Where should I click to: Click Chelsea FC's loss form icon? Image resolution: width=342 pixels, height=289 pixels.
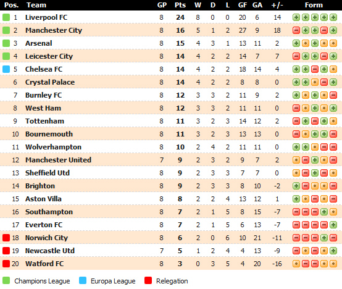coord(315,69)
